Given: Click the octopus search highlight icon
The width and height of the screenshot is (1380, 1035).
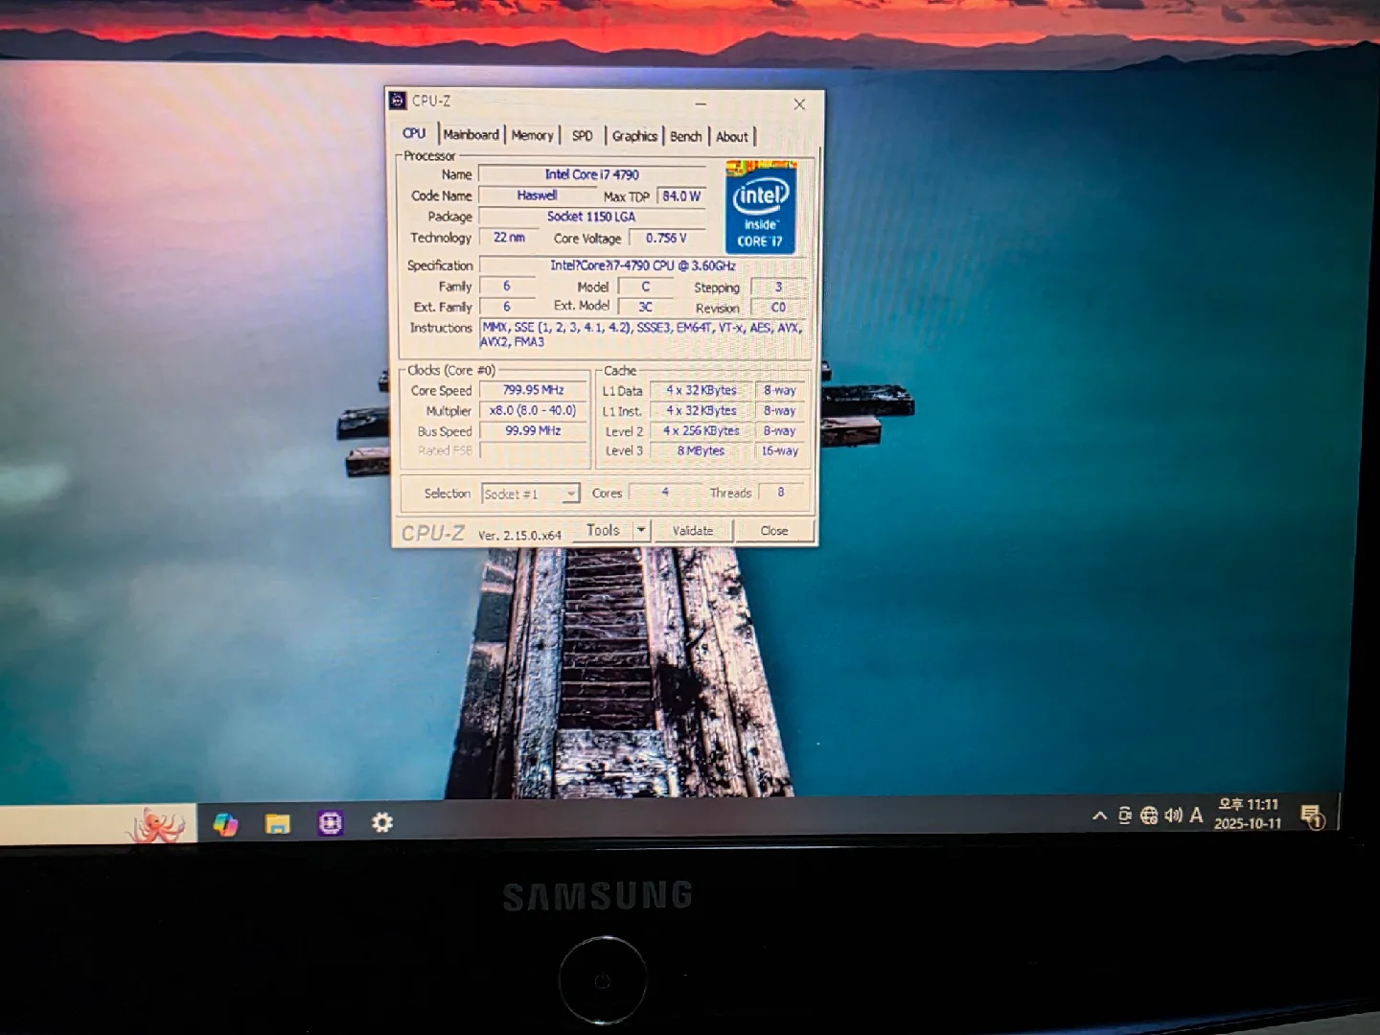Looking at the screenshot, I should tap(158, 825).
